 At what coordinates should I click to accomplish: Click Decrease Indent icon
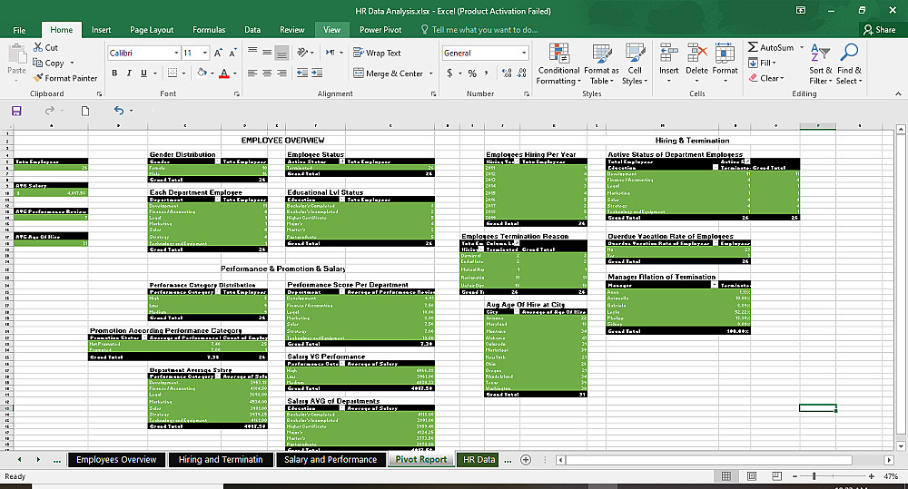[x=302, y=73]
